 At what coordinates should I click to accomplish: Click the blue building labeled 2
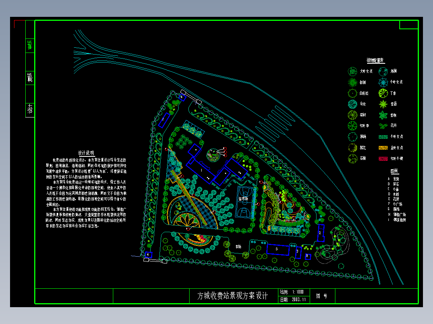click(x=321, y=233)
